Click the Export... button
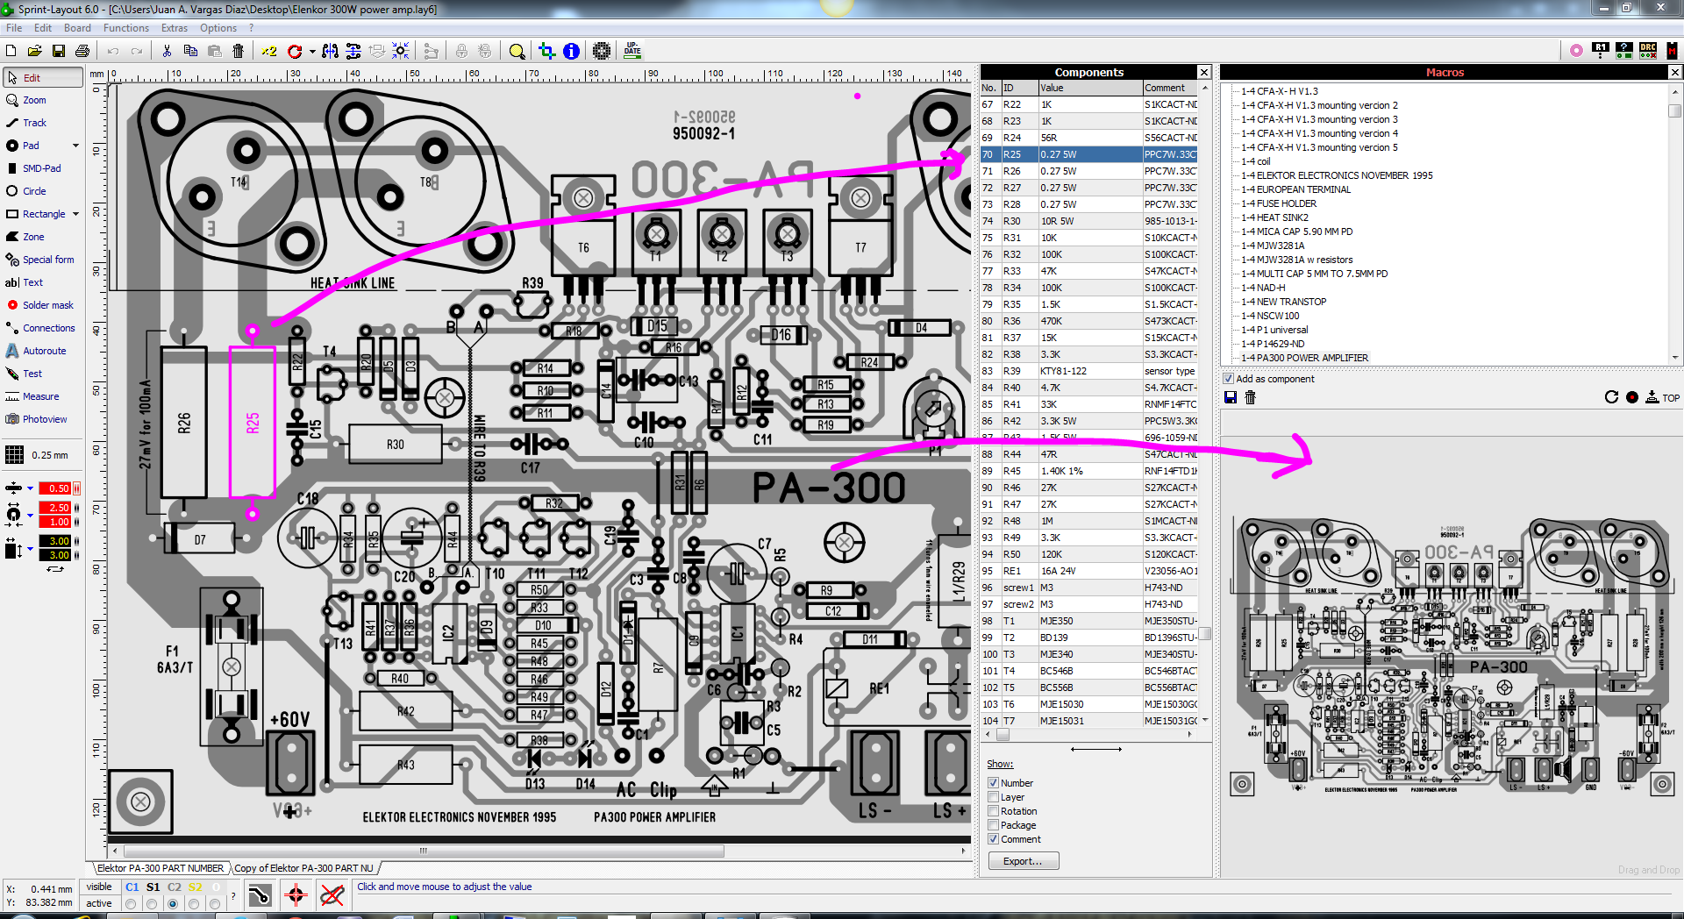Image resolution: width=1684 pixels, height=919 pixels. [x=1023, y=861]
